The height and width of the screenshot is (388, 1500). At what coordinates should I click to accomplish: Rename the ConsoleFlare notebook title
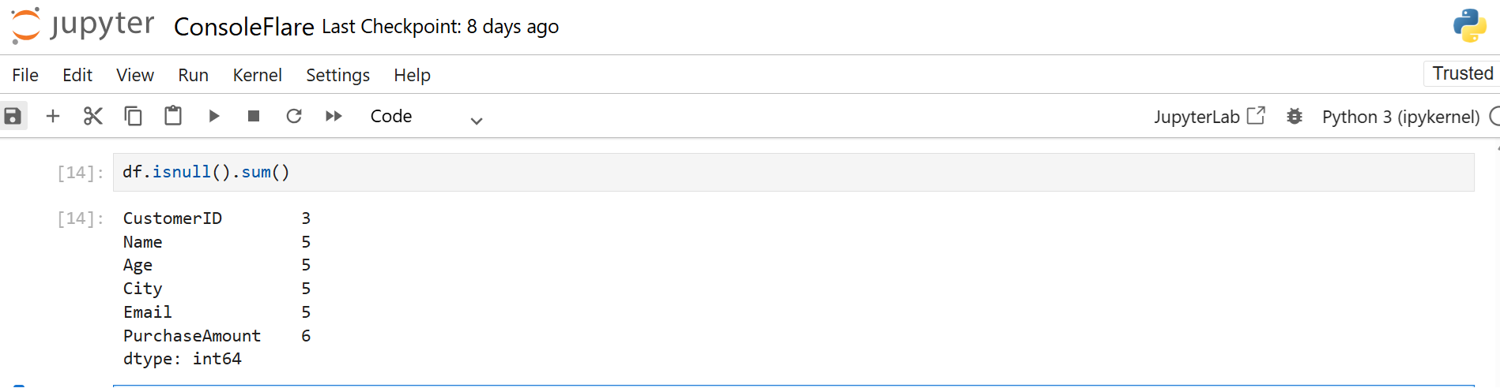pos(243,27)
